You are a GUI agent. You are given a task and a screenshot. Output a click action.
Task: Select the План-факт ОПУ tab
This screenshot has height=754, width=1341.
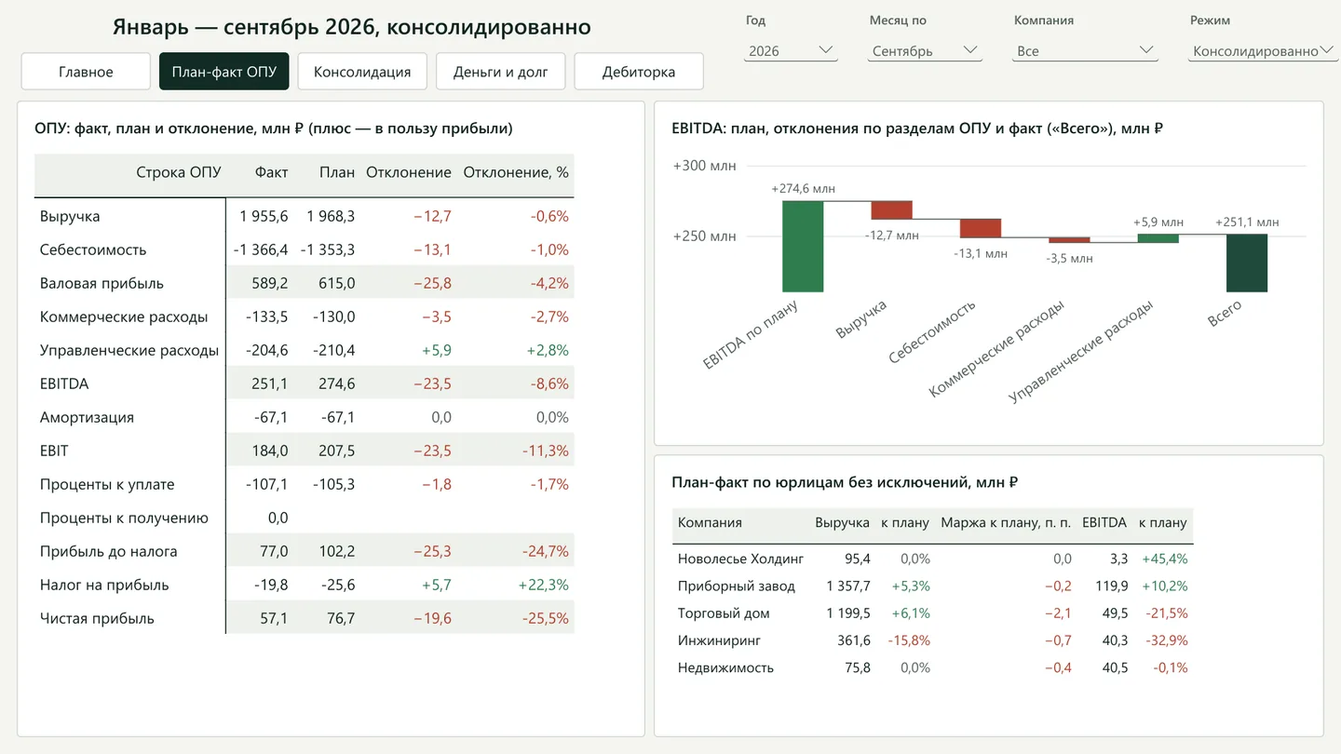tap(224, 72)
